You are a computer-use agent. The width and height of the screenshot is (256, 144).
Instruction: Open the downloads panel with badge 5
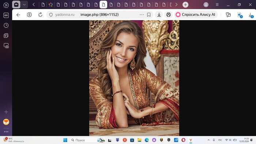[x=251, y=15]
